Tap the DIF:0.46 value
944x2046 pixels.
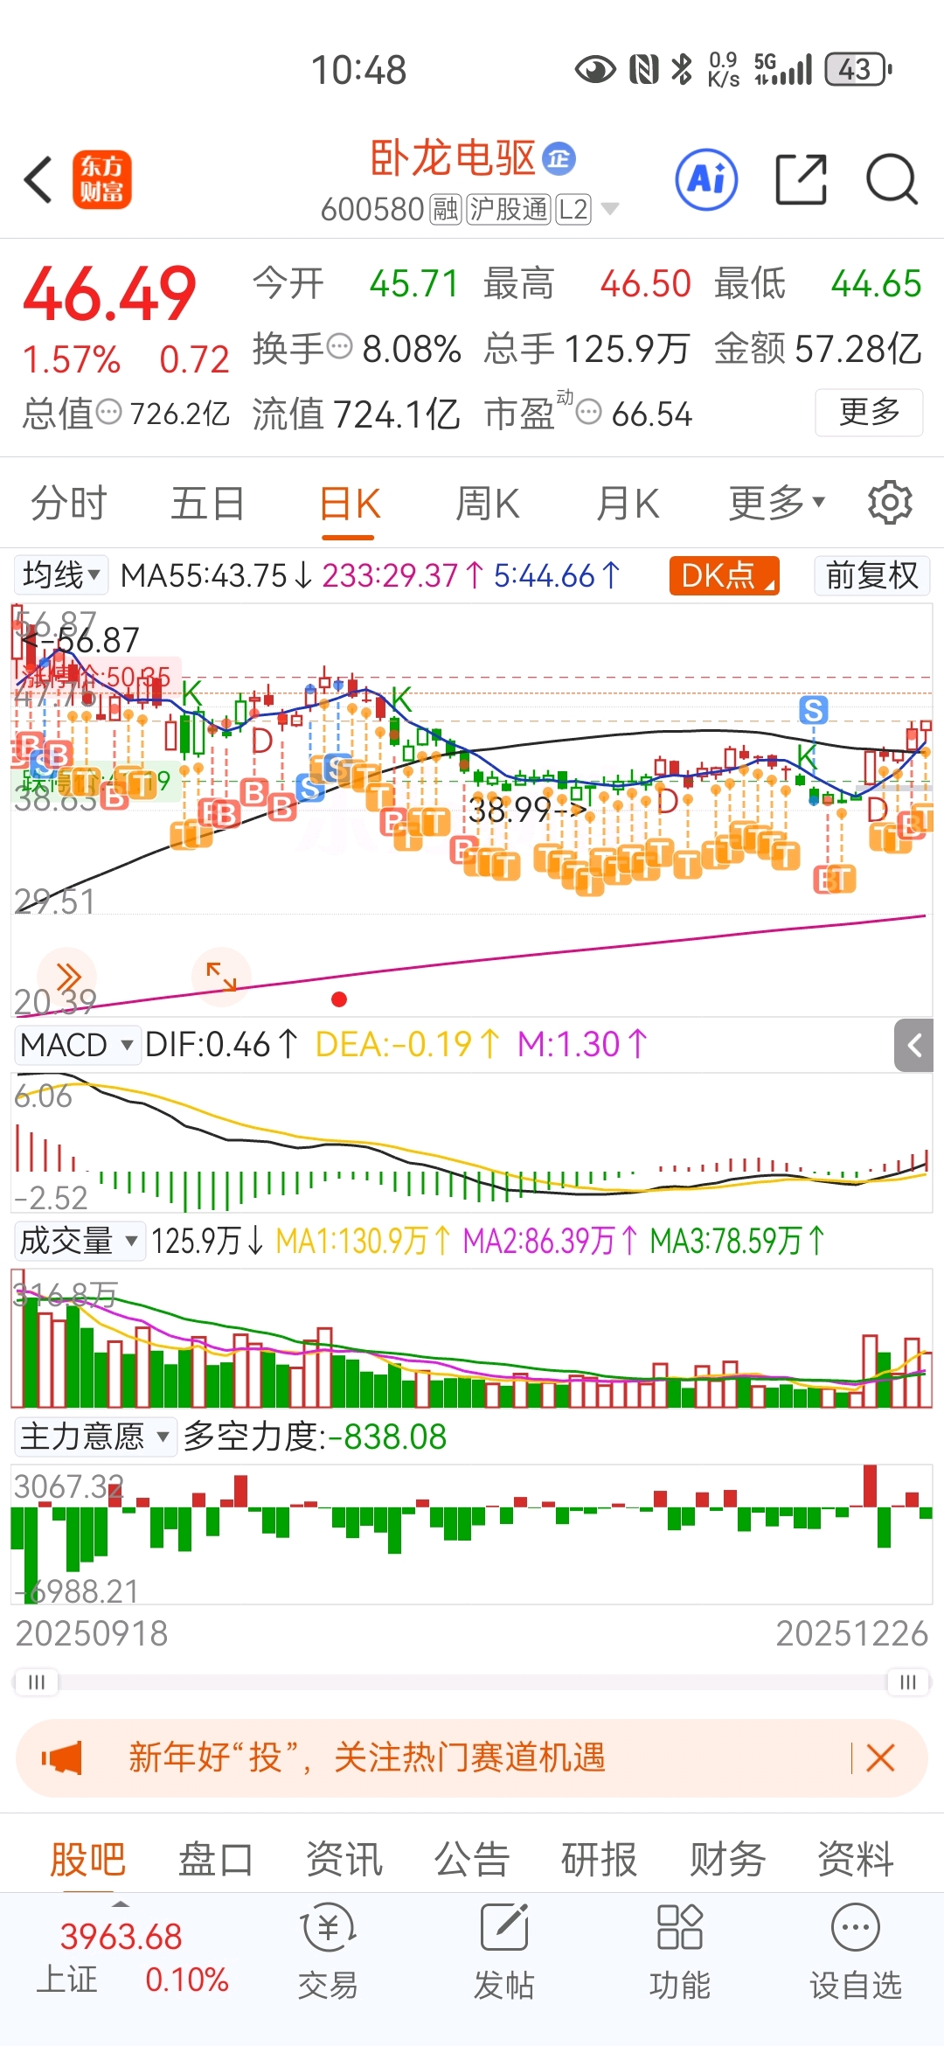click(x=221, y=1045)
